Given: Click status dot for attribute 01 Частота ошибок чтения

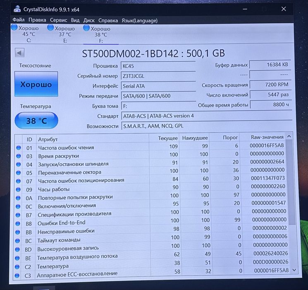Looking at the screenshot, I should 19,147.
